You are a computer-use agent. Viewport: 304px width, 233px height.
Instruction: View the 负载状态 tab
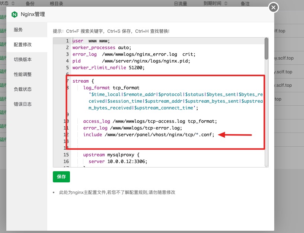pos(27,89)
